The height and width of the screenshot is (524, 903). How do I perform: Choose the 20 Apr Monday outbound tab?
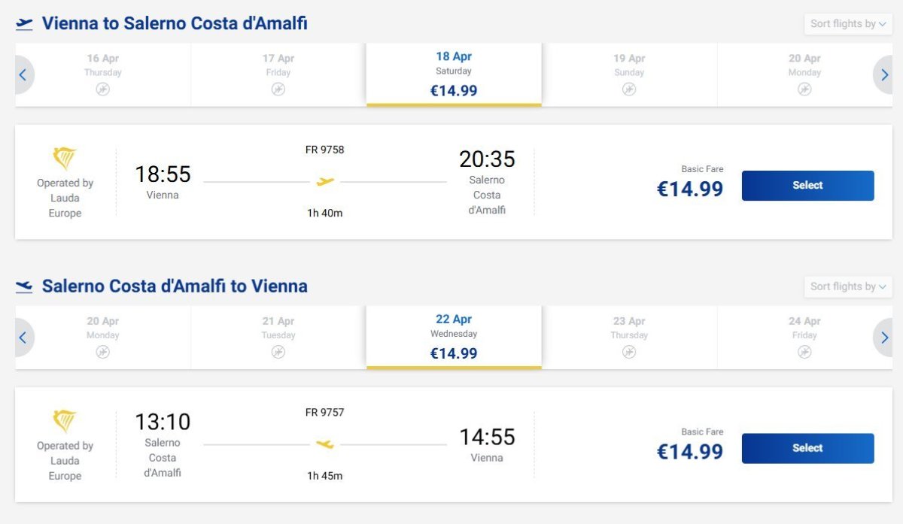(804, 74)
